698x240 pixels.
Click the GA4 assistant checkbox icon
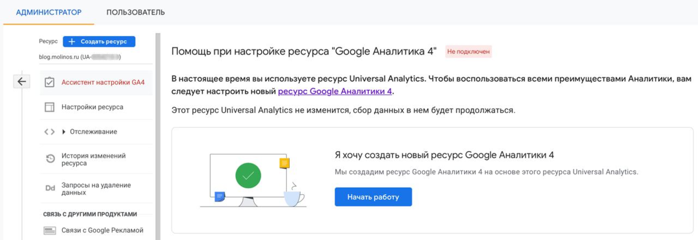coord(49,82)
